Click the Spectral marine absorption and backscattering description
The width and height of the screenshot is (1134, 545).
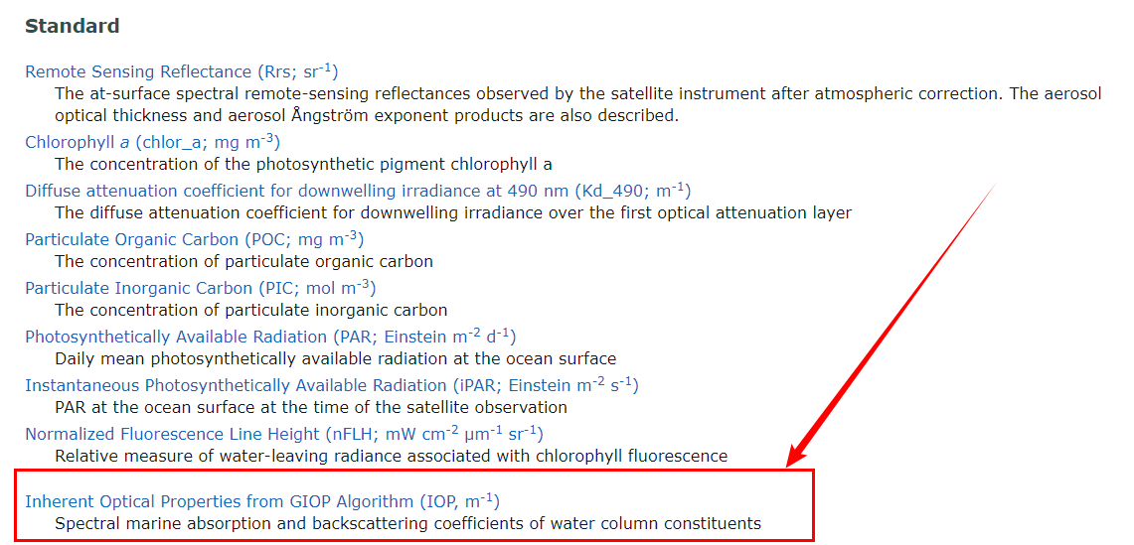407,522
